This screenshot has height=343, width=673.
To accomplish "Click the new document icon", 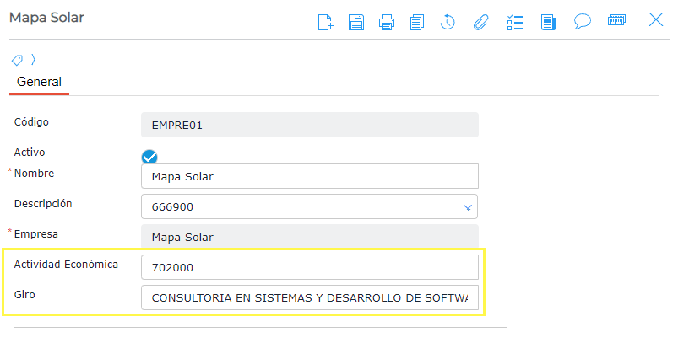I will coord(325,22).
